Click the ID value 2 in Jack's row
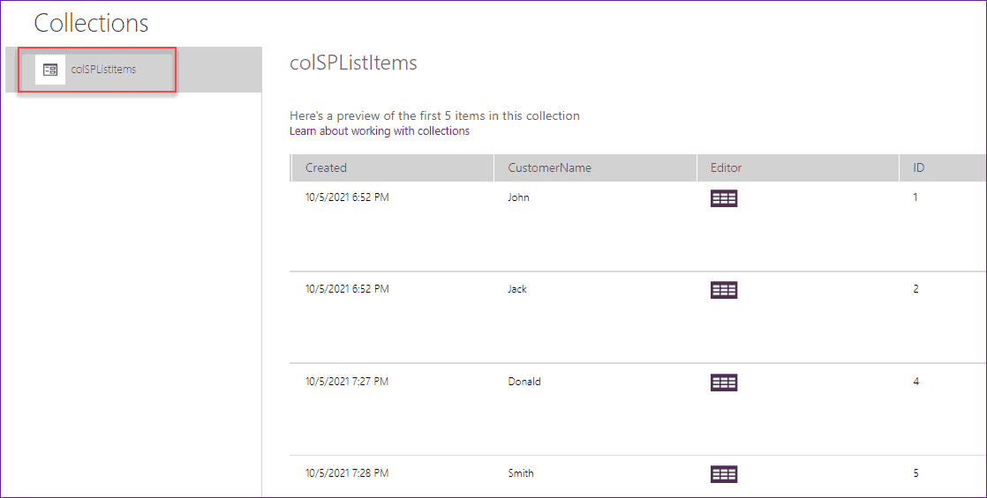The image size is (987, 498). click(915, 289)
